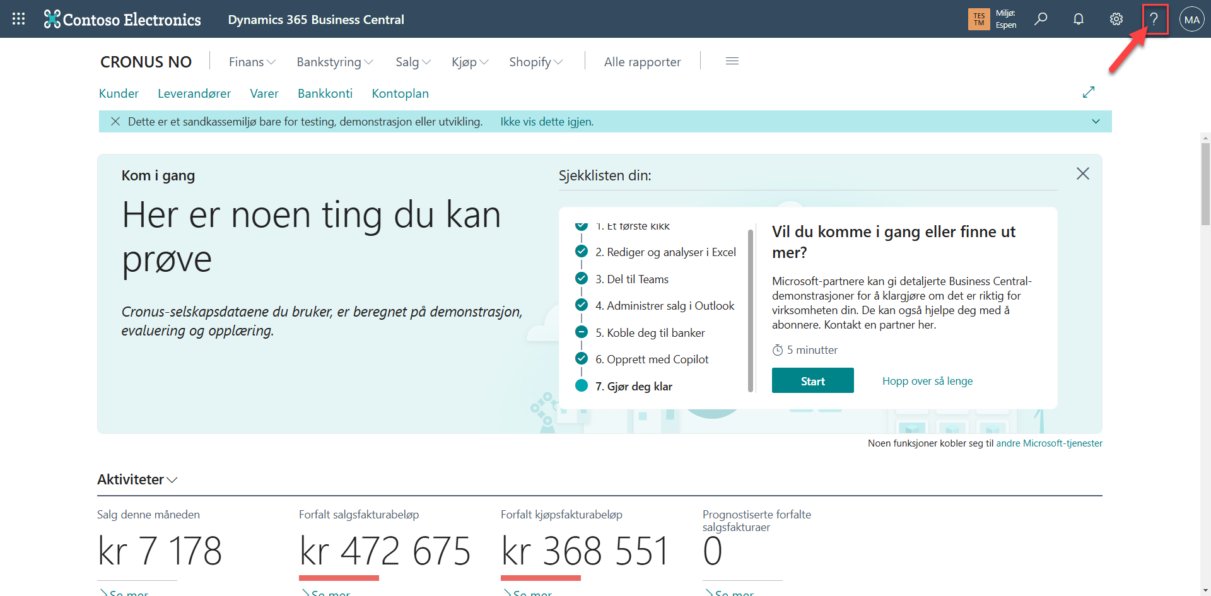Select checklist item Administrer salg i Outlook

click(665, 305)
